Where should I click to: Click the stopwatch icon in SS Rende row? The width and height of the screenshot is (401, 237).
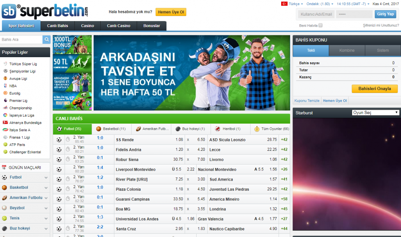point(68,139)
